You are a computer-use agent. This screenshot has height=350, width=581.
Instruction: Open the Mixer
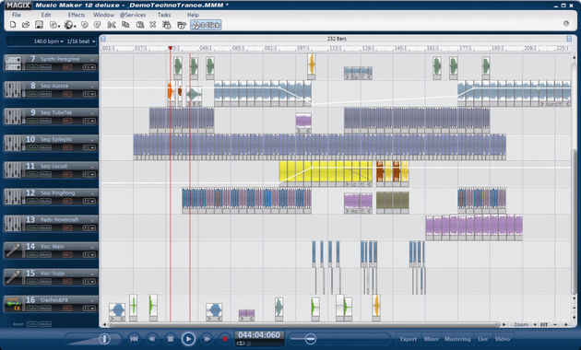[431, 339]
